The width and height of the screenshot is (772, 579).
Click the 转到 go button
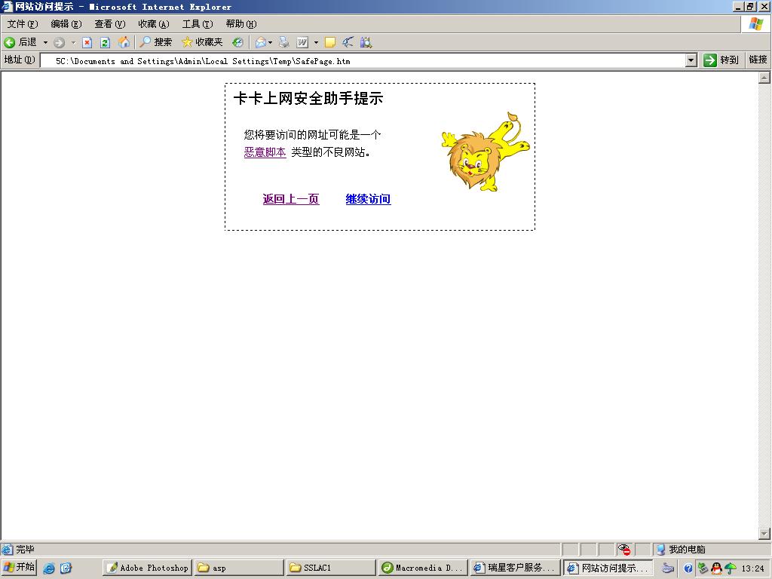tap(721, 60)
